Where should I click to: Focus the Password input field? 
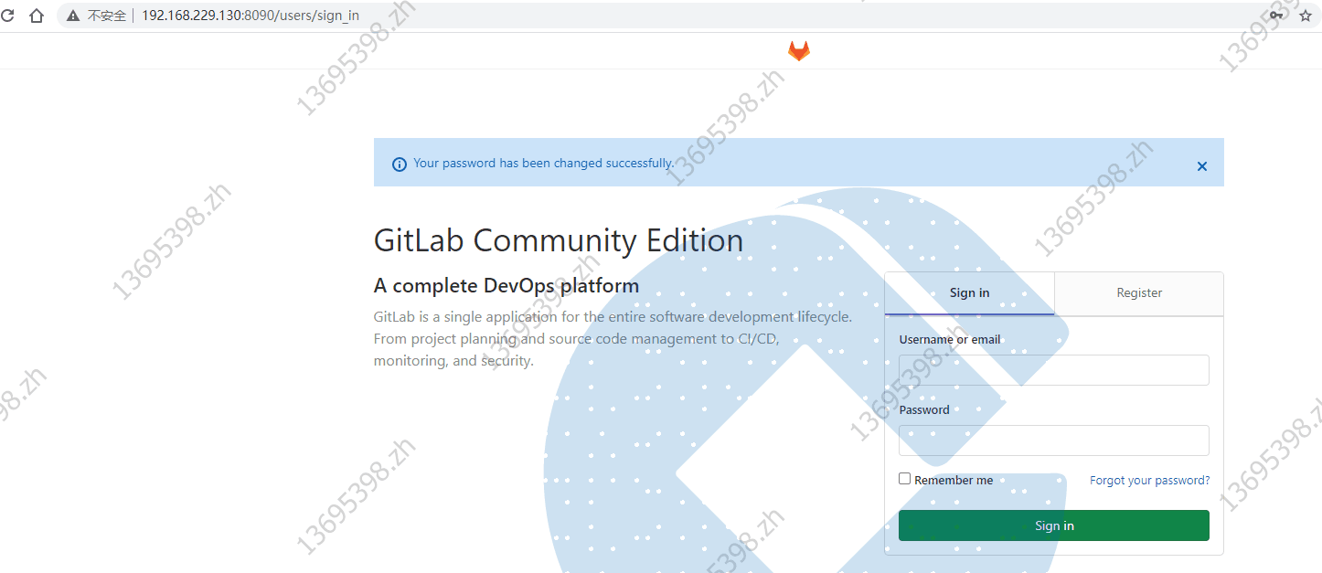(x=1054, y=440)
